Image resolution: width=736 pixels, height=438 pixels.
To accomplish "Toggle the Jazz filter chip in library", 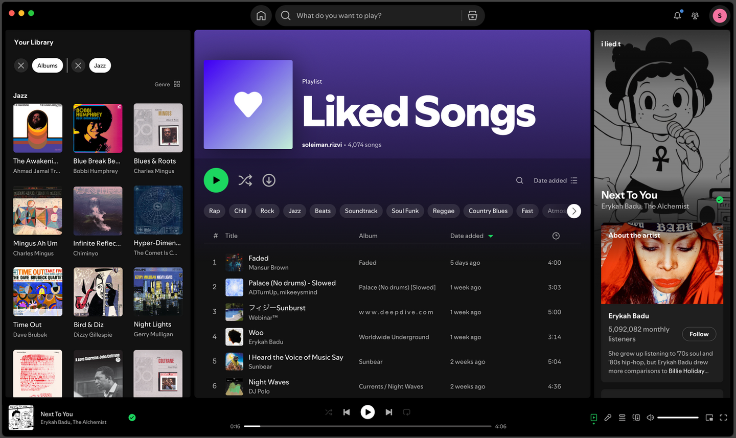I will [100, 65].
